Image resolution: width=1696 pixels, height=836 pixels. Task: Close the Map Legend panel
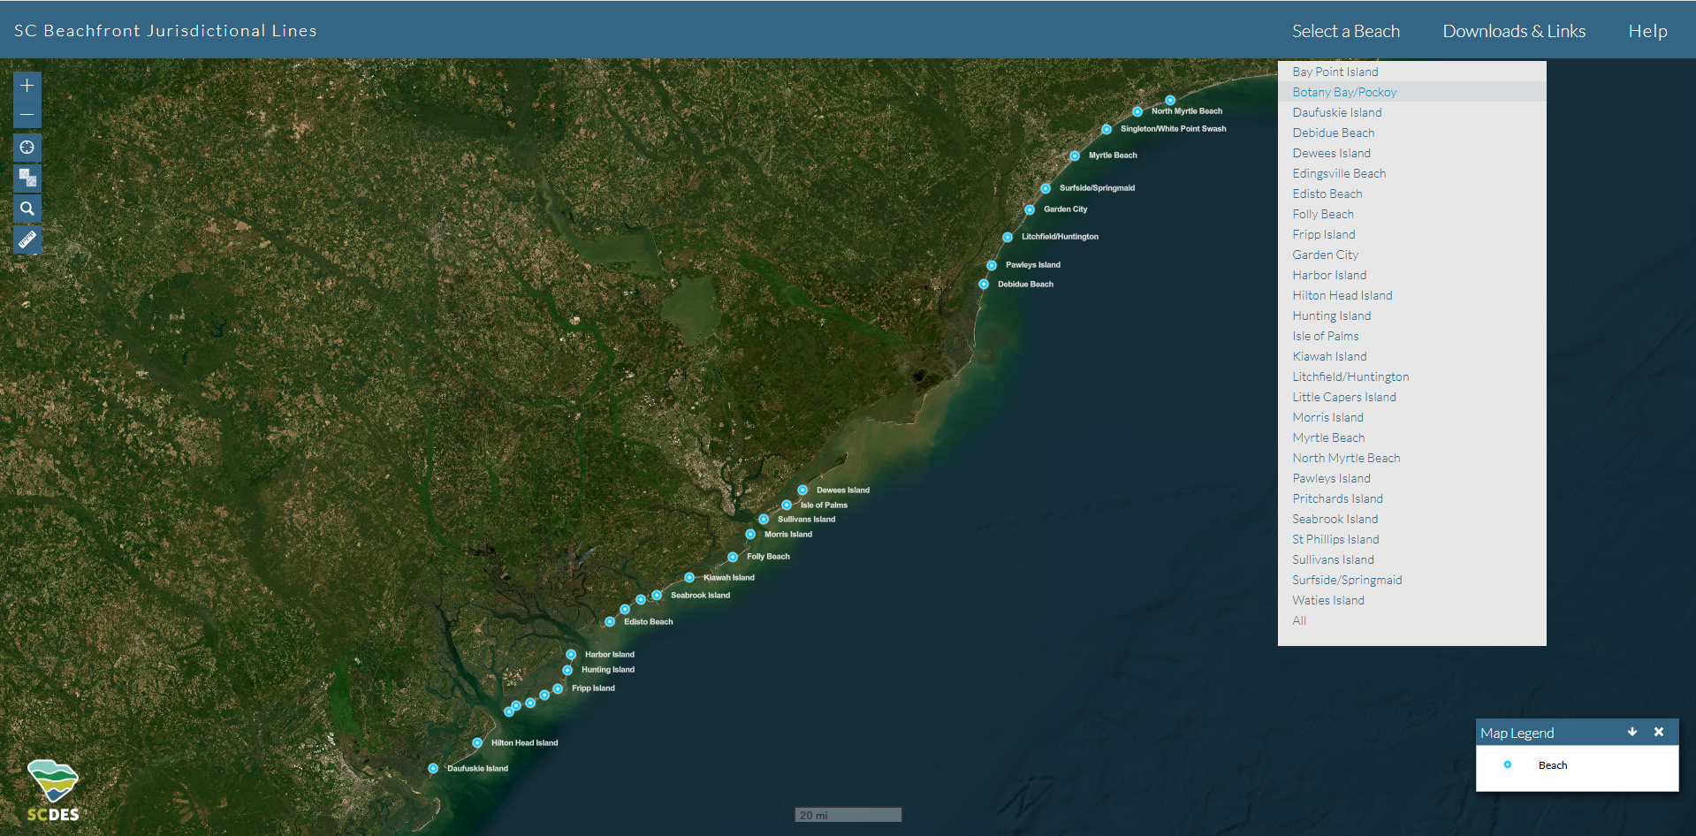click(1659, 732)
